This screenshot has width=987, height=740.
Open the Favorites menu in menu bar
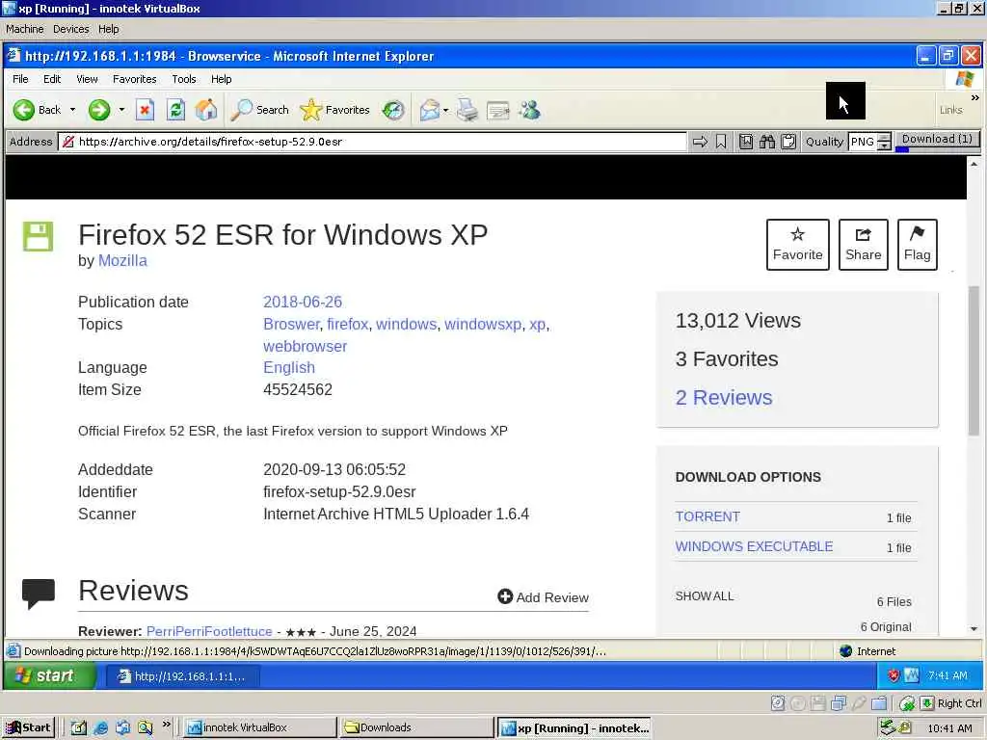point(134,79)
